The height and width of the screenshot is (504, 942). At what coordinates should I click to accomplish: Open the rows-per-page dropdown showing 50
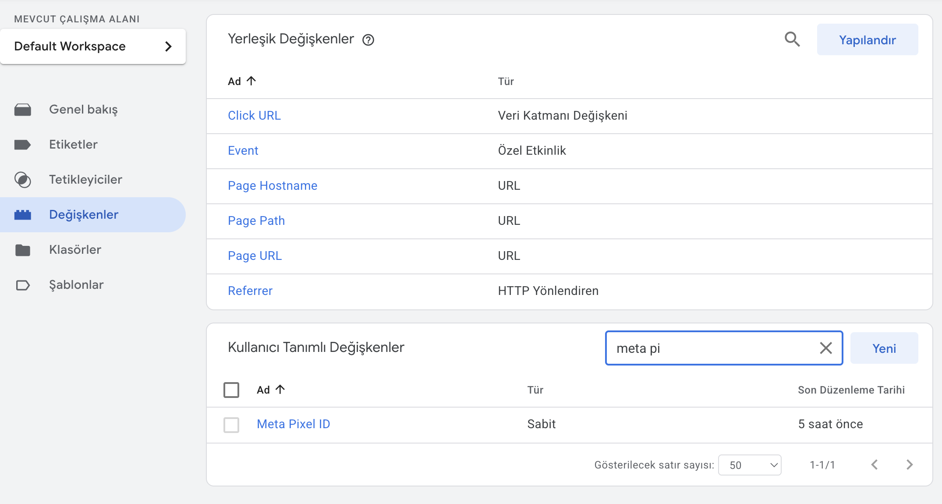tap(750, 465)
